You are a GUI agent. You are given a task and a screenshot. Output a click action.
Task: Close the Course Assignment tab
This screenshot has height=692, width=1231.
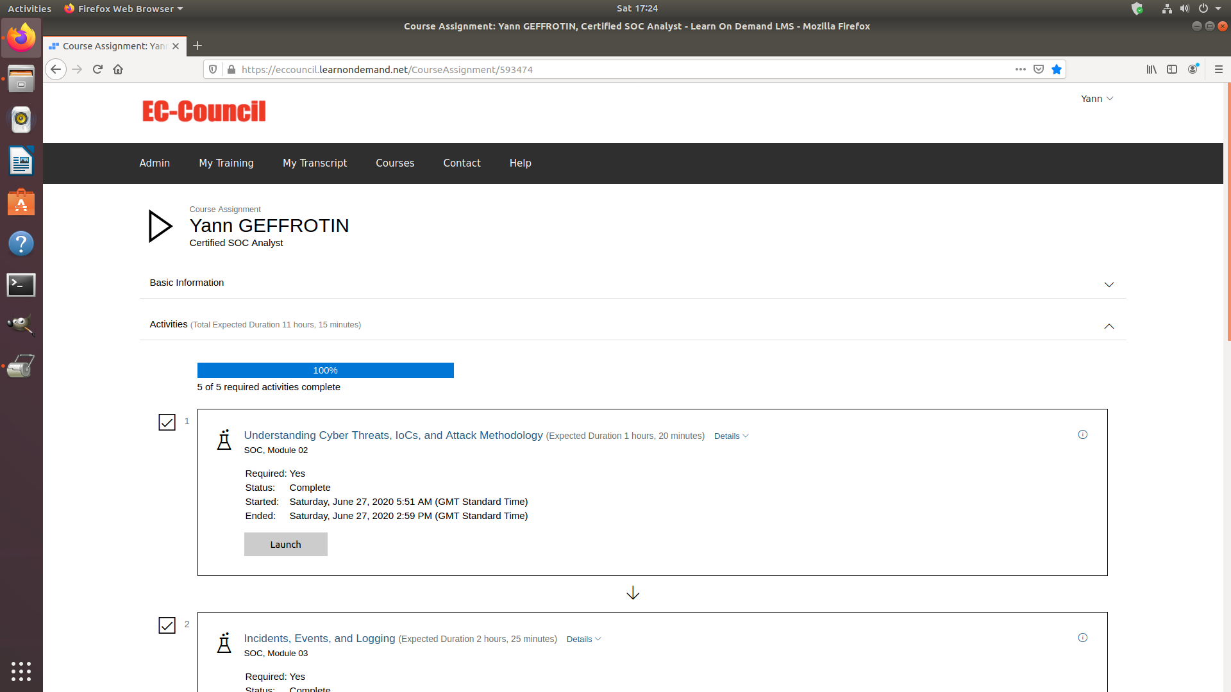click(176, 46)
